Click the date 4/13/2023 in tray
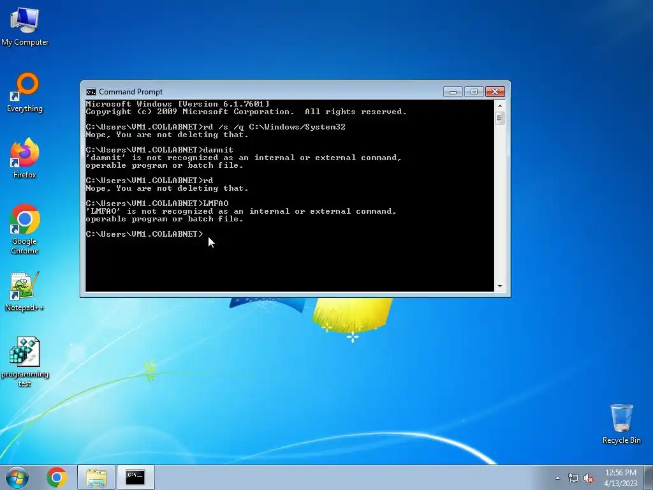This screenshot has height=490, width=653. tap(620, 484)
